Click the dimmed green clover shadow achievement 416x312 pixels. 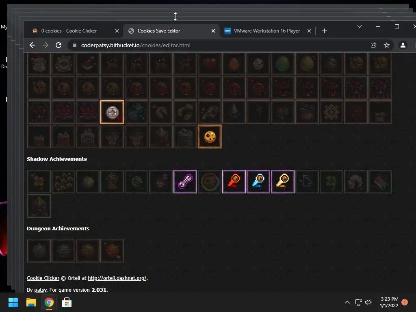[x=331, y=182]
